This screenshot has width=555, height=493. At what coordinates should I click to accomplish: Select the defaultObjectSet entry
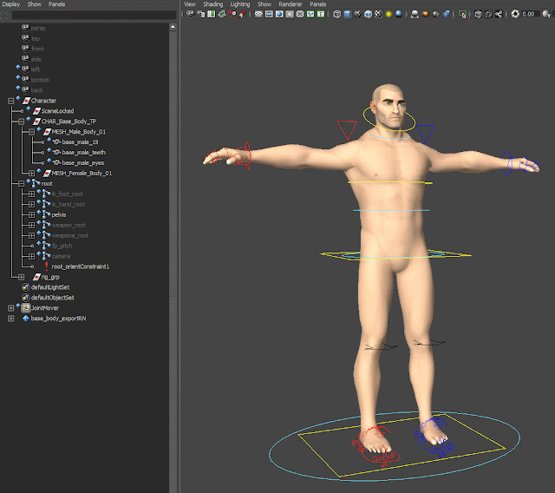click(x=52, y=298)
